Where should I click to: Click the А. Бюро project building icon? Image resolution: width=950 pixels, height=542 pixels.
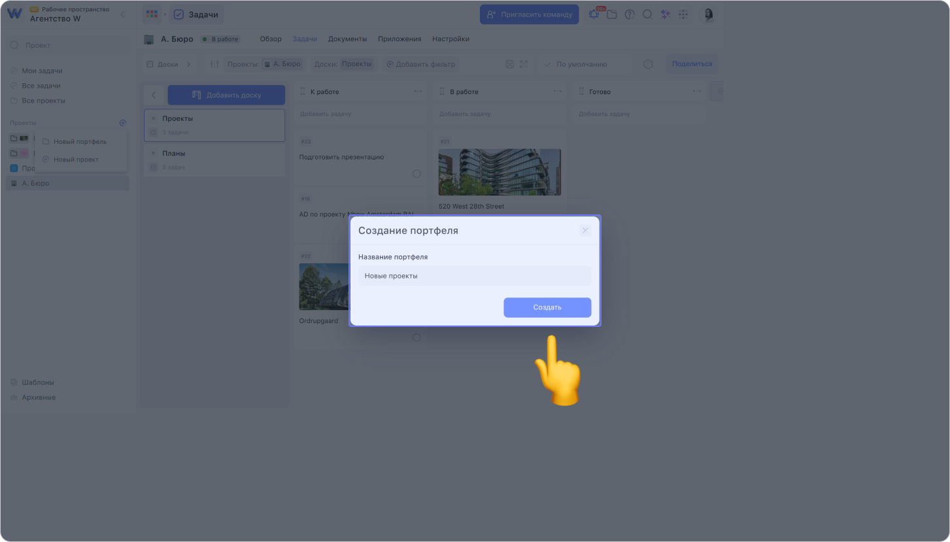[x=149, y=39]
